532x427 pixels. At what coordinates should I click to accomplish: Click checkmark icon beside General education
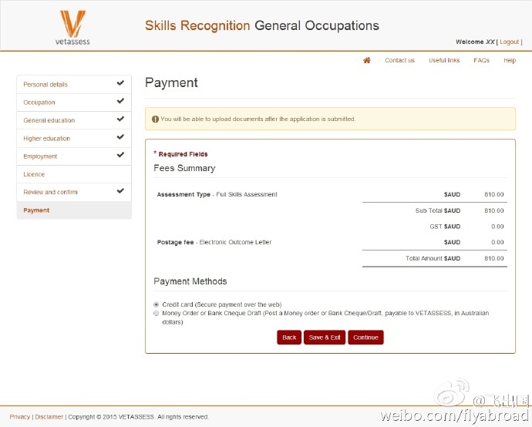[x=120, y=119]
